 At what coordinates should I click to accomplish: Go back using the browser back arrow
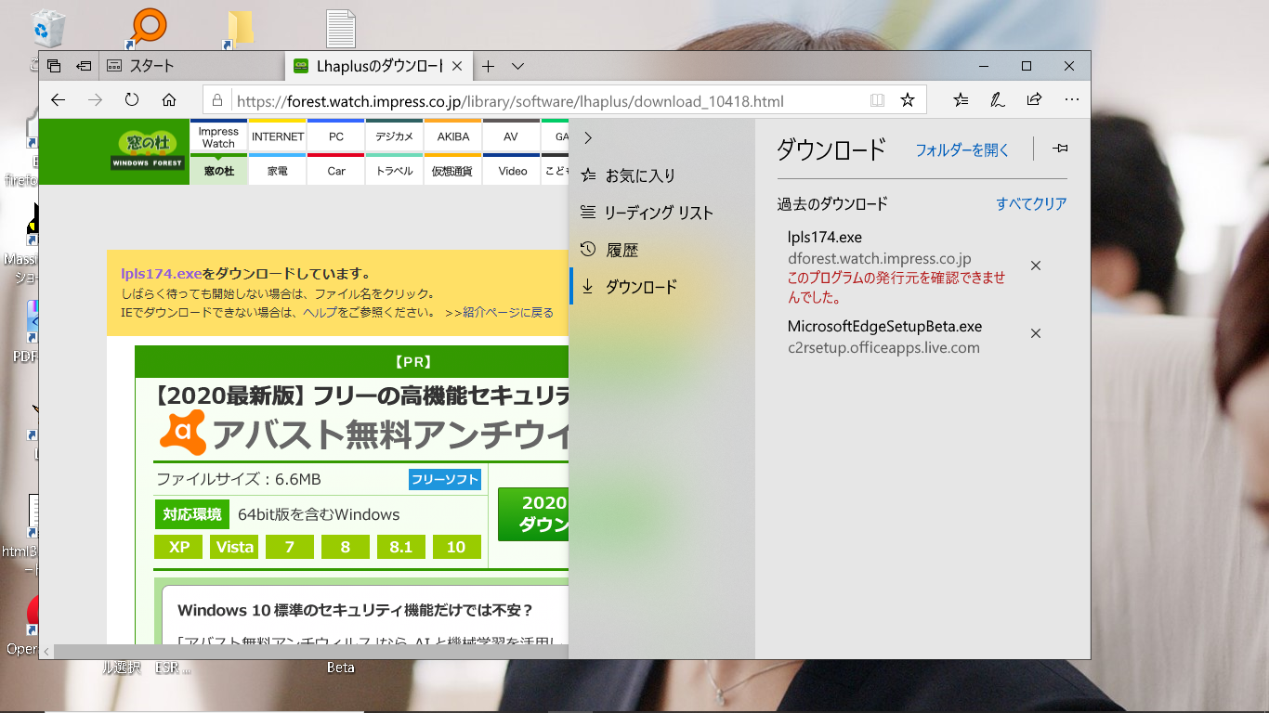[59, 100]
